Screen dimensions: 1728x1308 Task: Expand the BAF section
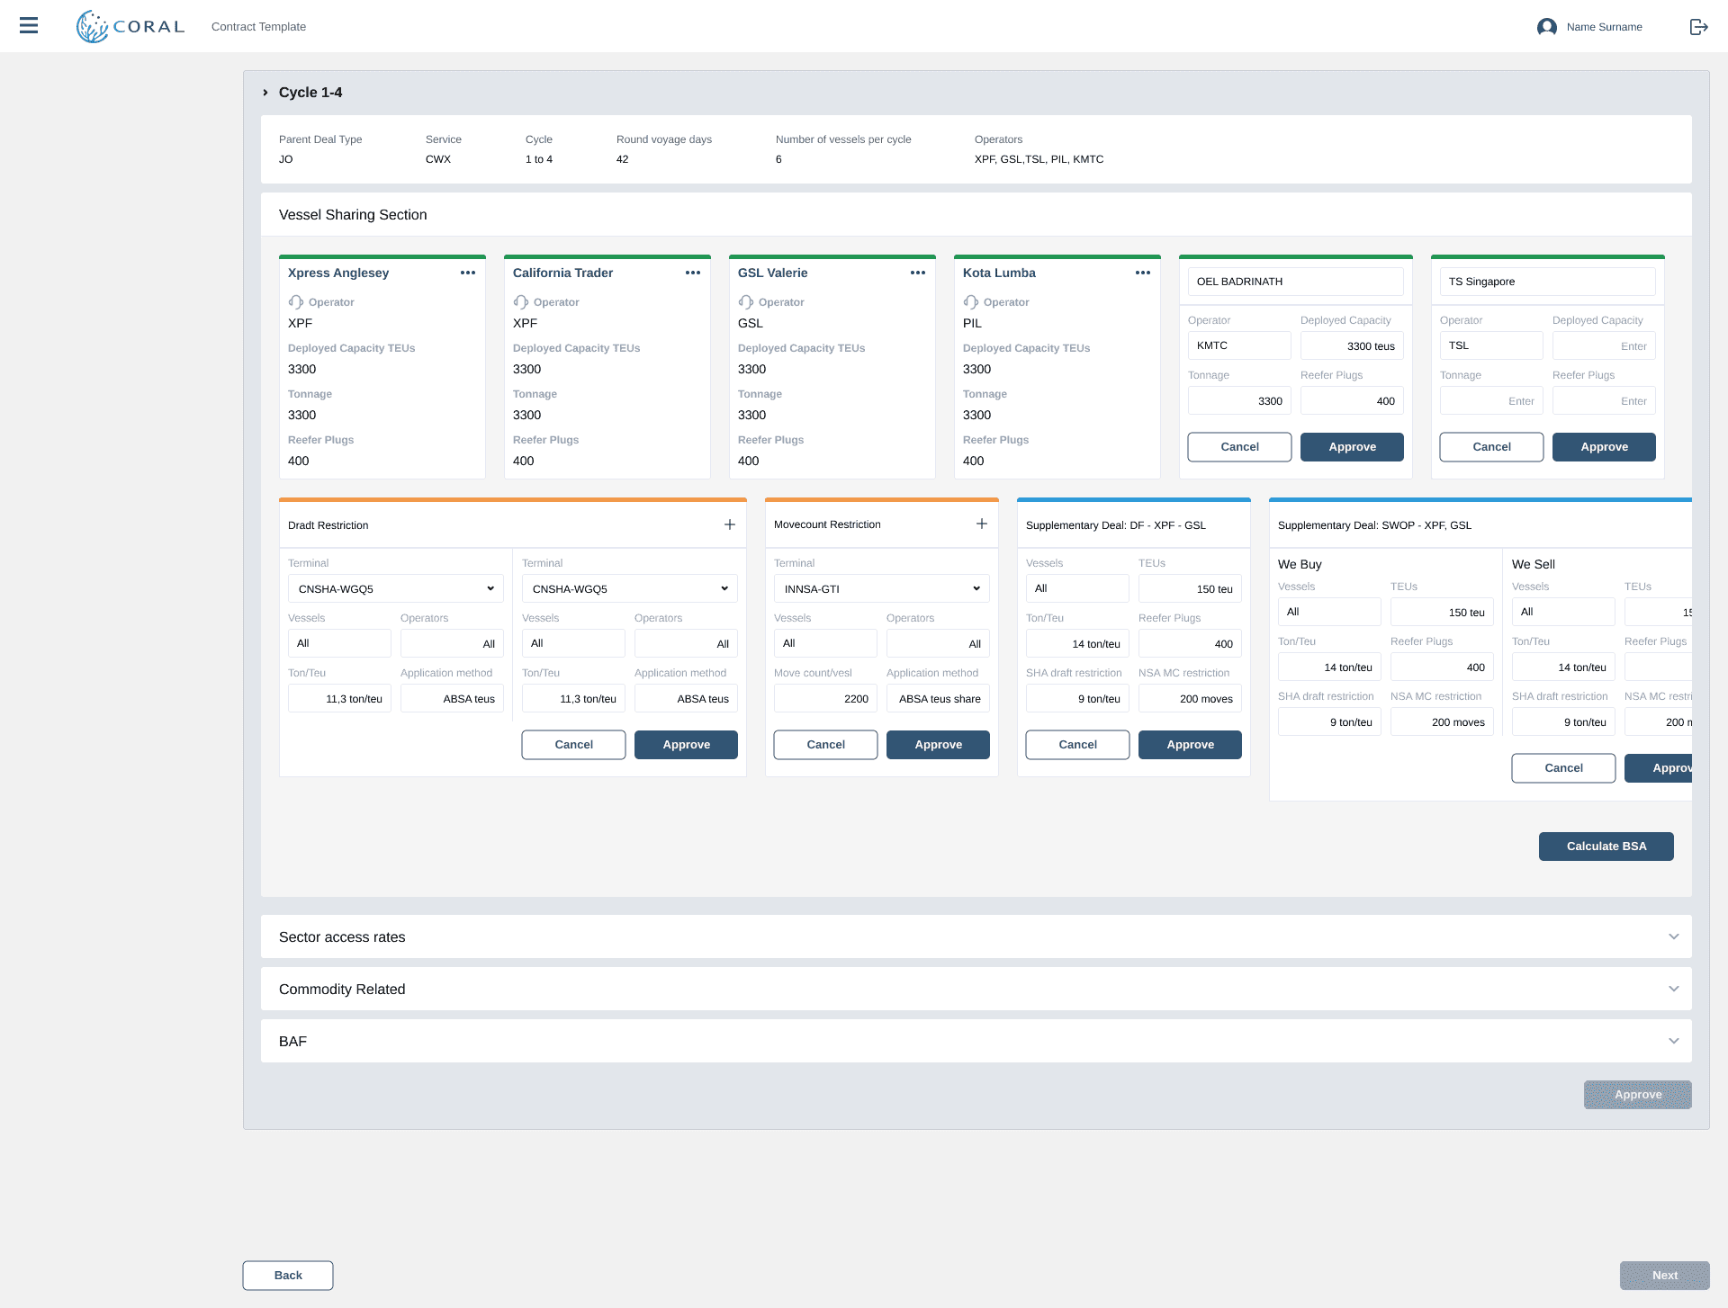click(1674, 1041)
